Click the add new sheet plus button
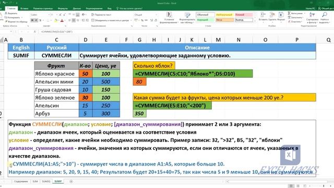Image resolution: width=334 pixels, height=188 pixels. pyautogui.click(x=71, y=181)
